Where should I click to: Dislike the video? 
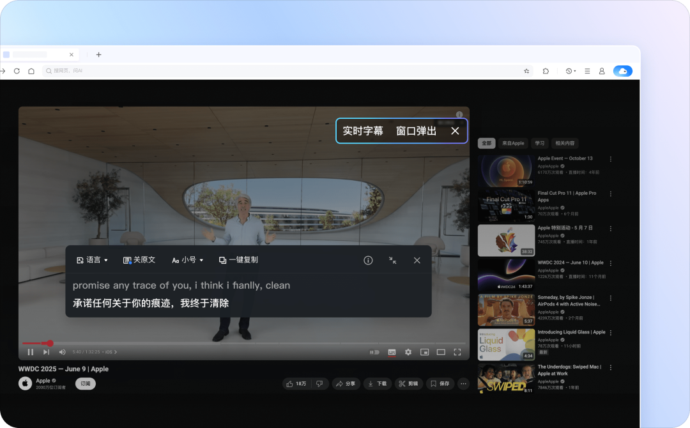(320, 383)
